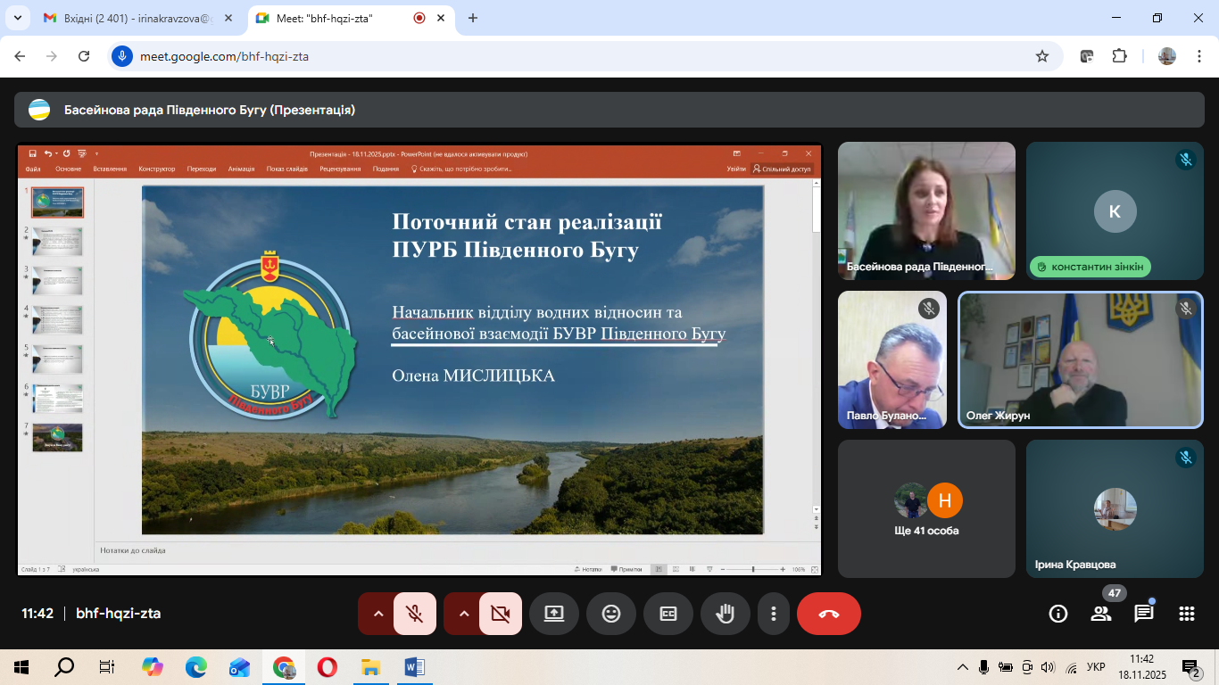Image resolution: width=1219 pixels, height=685 pixels.
Task: Open the chat panel icon
Action: point(1144,614)
